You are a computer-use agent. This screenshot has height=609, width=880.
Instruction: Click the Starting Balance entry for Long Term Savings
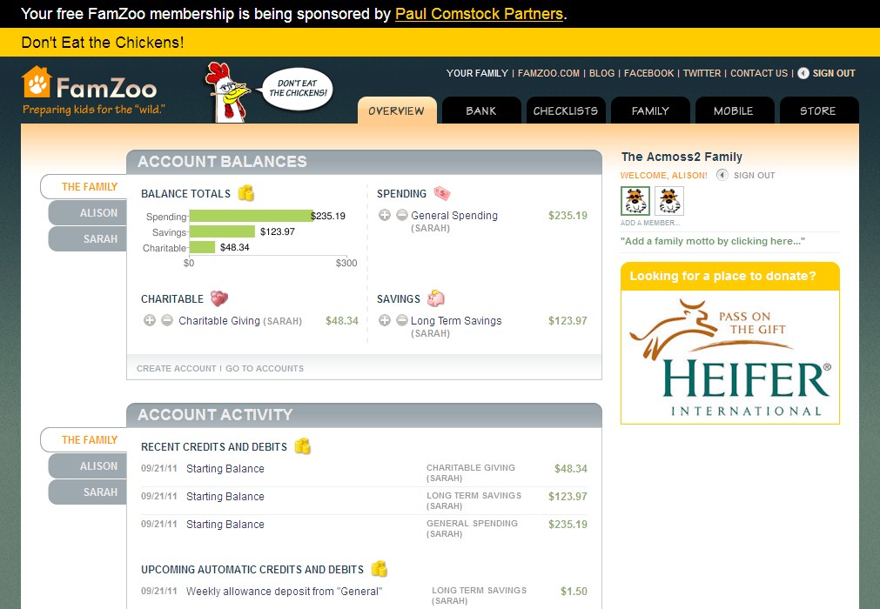[225, 497]
